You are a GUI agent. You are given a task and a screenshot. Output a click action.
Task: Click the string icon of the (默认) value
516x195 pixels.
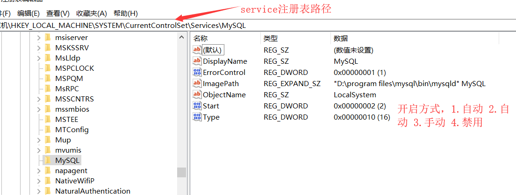[197, 50]
